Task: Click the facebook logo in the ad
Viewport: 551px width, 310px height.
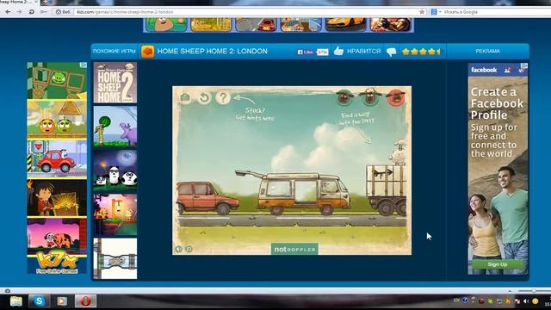Action: [x=484, y=70]
